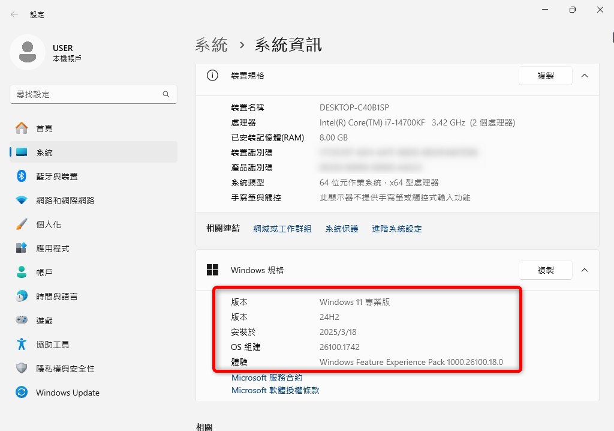
Task: Open 網路和網際網路 settings
Action: point(93,200)
